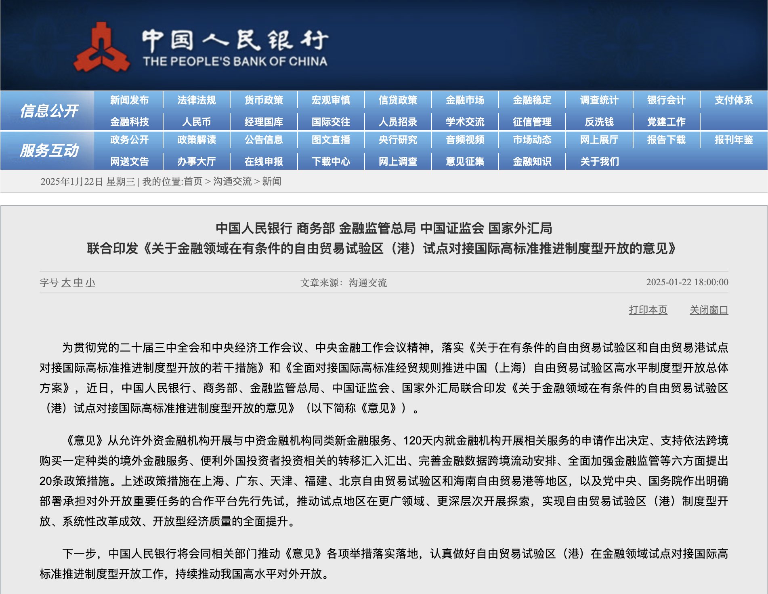Select the 支付体系 navigation link

point(733,100)
